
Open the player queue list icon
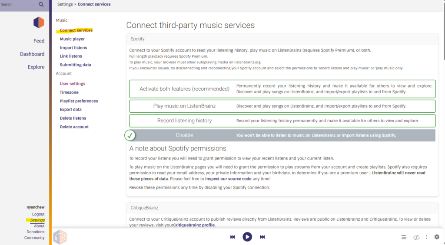(404, 237)
